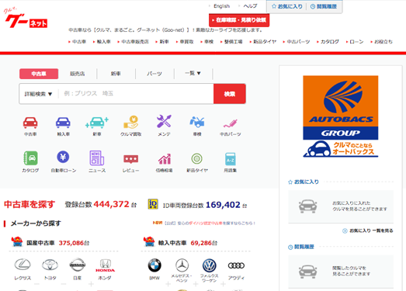This screenshot has width=406, height=291.
Task: Click the search keyword input field
Action: 136,94
